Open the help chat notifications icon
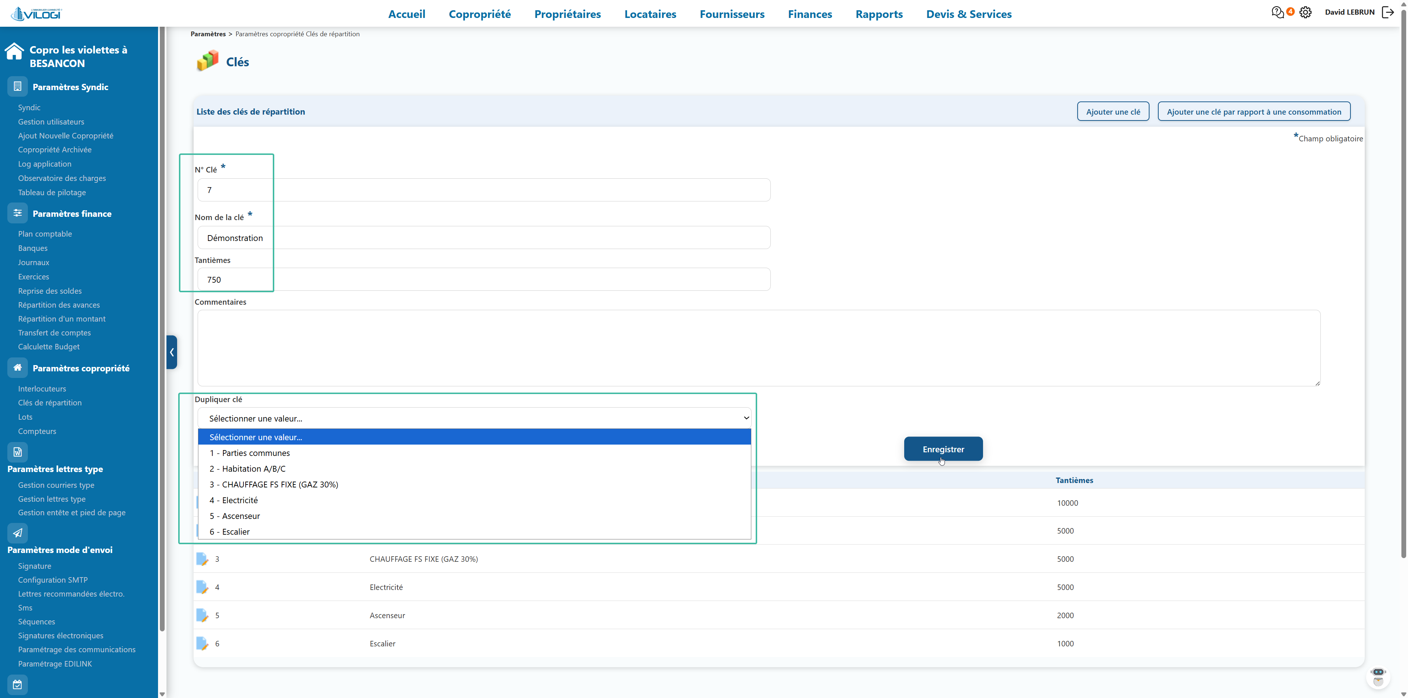 tap(1277, 12)
